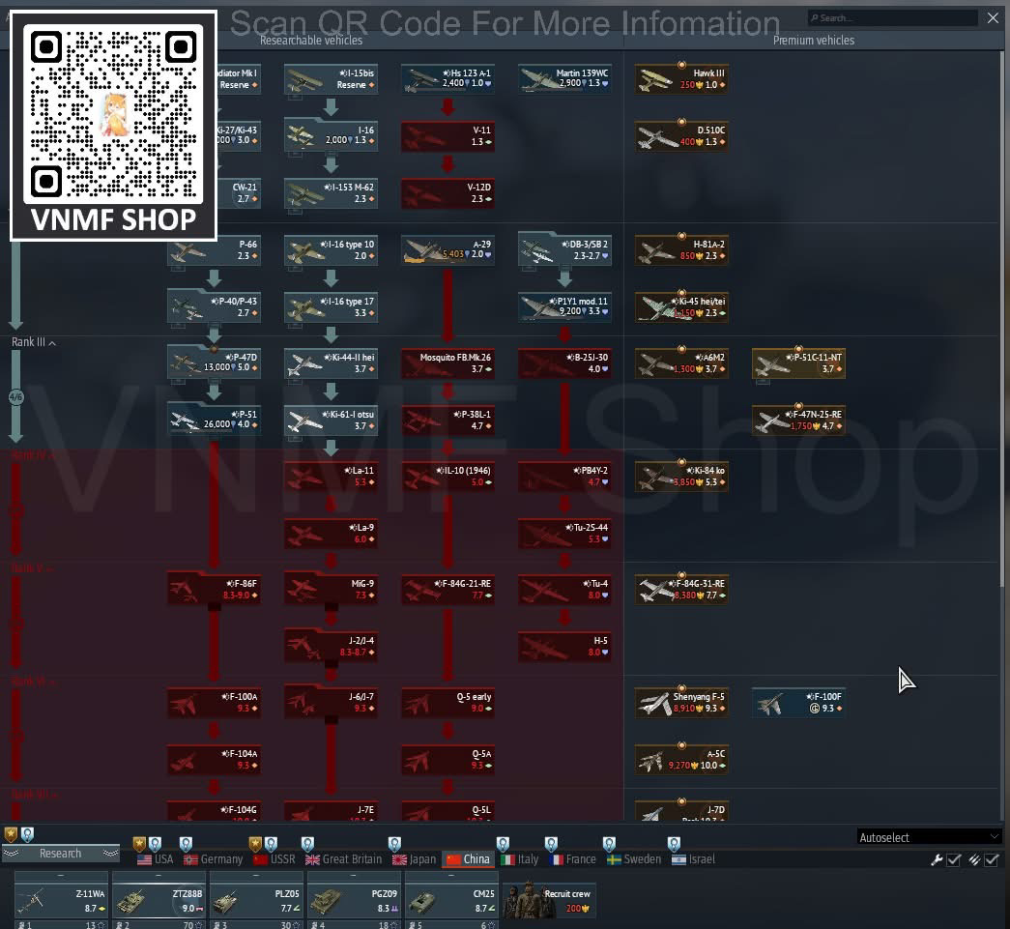Select the ZTZ88B crew slot

coord(159,901)
